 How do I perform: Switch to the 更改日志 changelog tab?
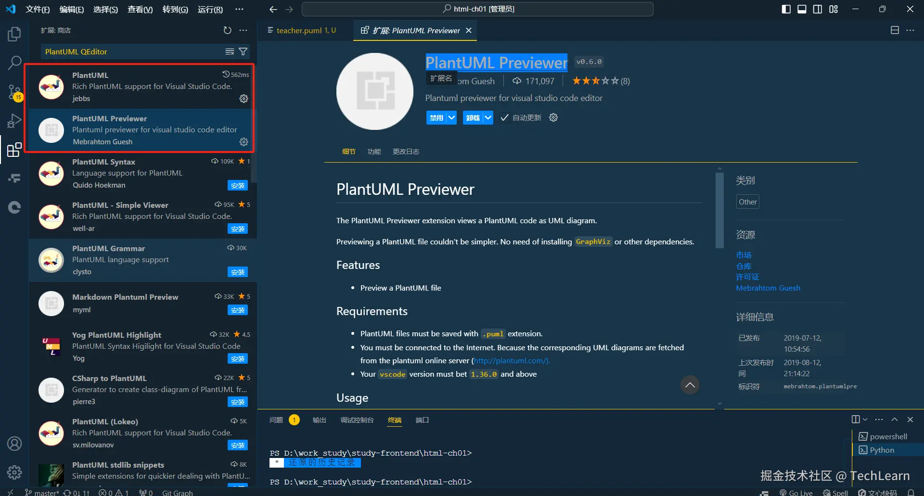pos(406,152)
